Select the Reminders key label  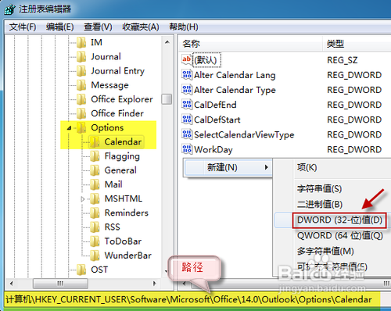click(127, 213)
